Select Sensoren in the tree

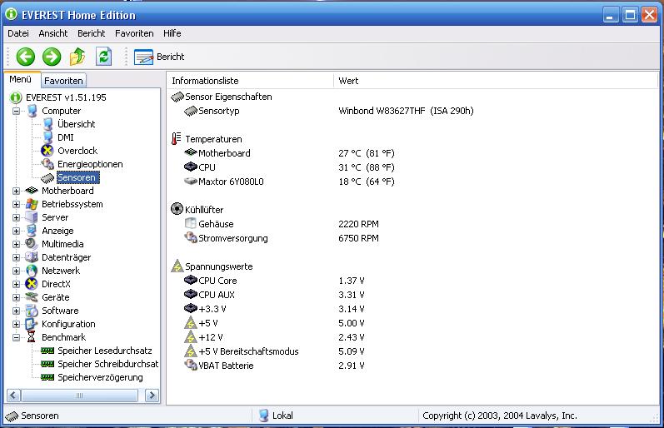point(78,177)
